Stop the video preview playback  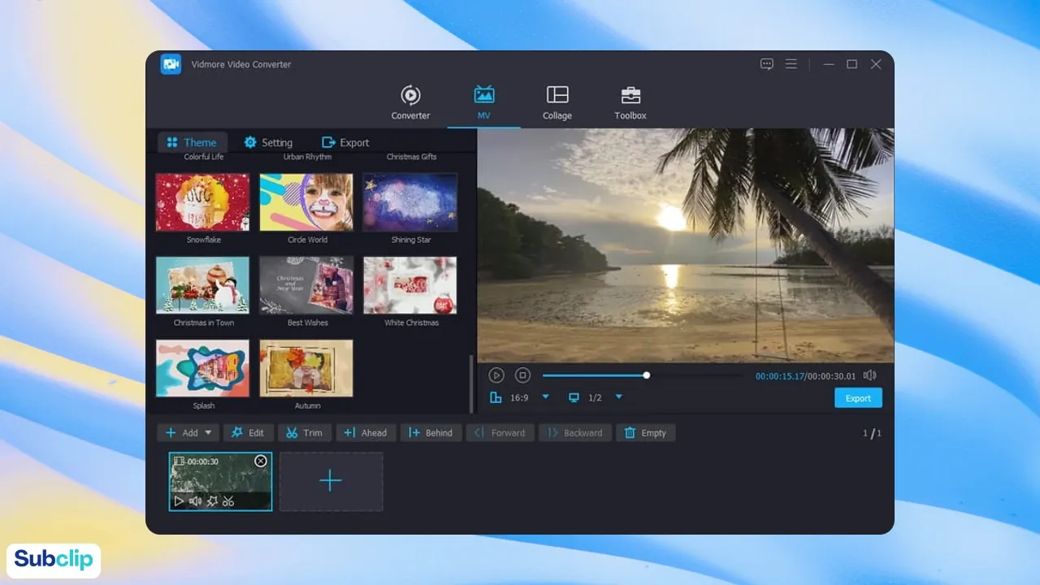[523, 375]
